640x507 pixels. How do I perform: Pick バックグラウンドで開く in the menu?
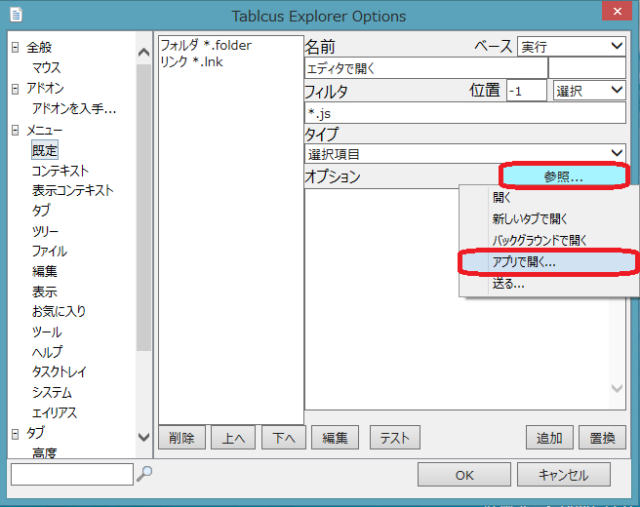540,240
